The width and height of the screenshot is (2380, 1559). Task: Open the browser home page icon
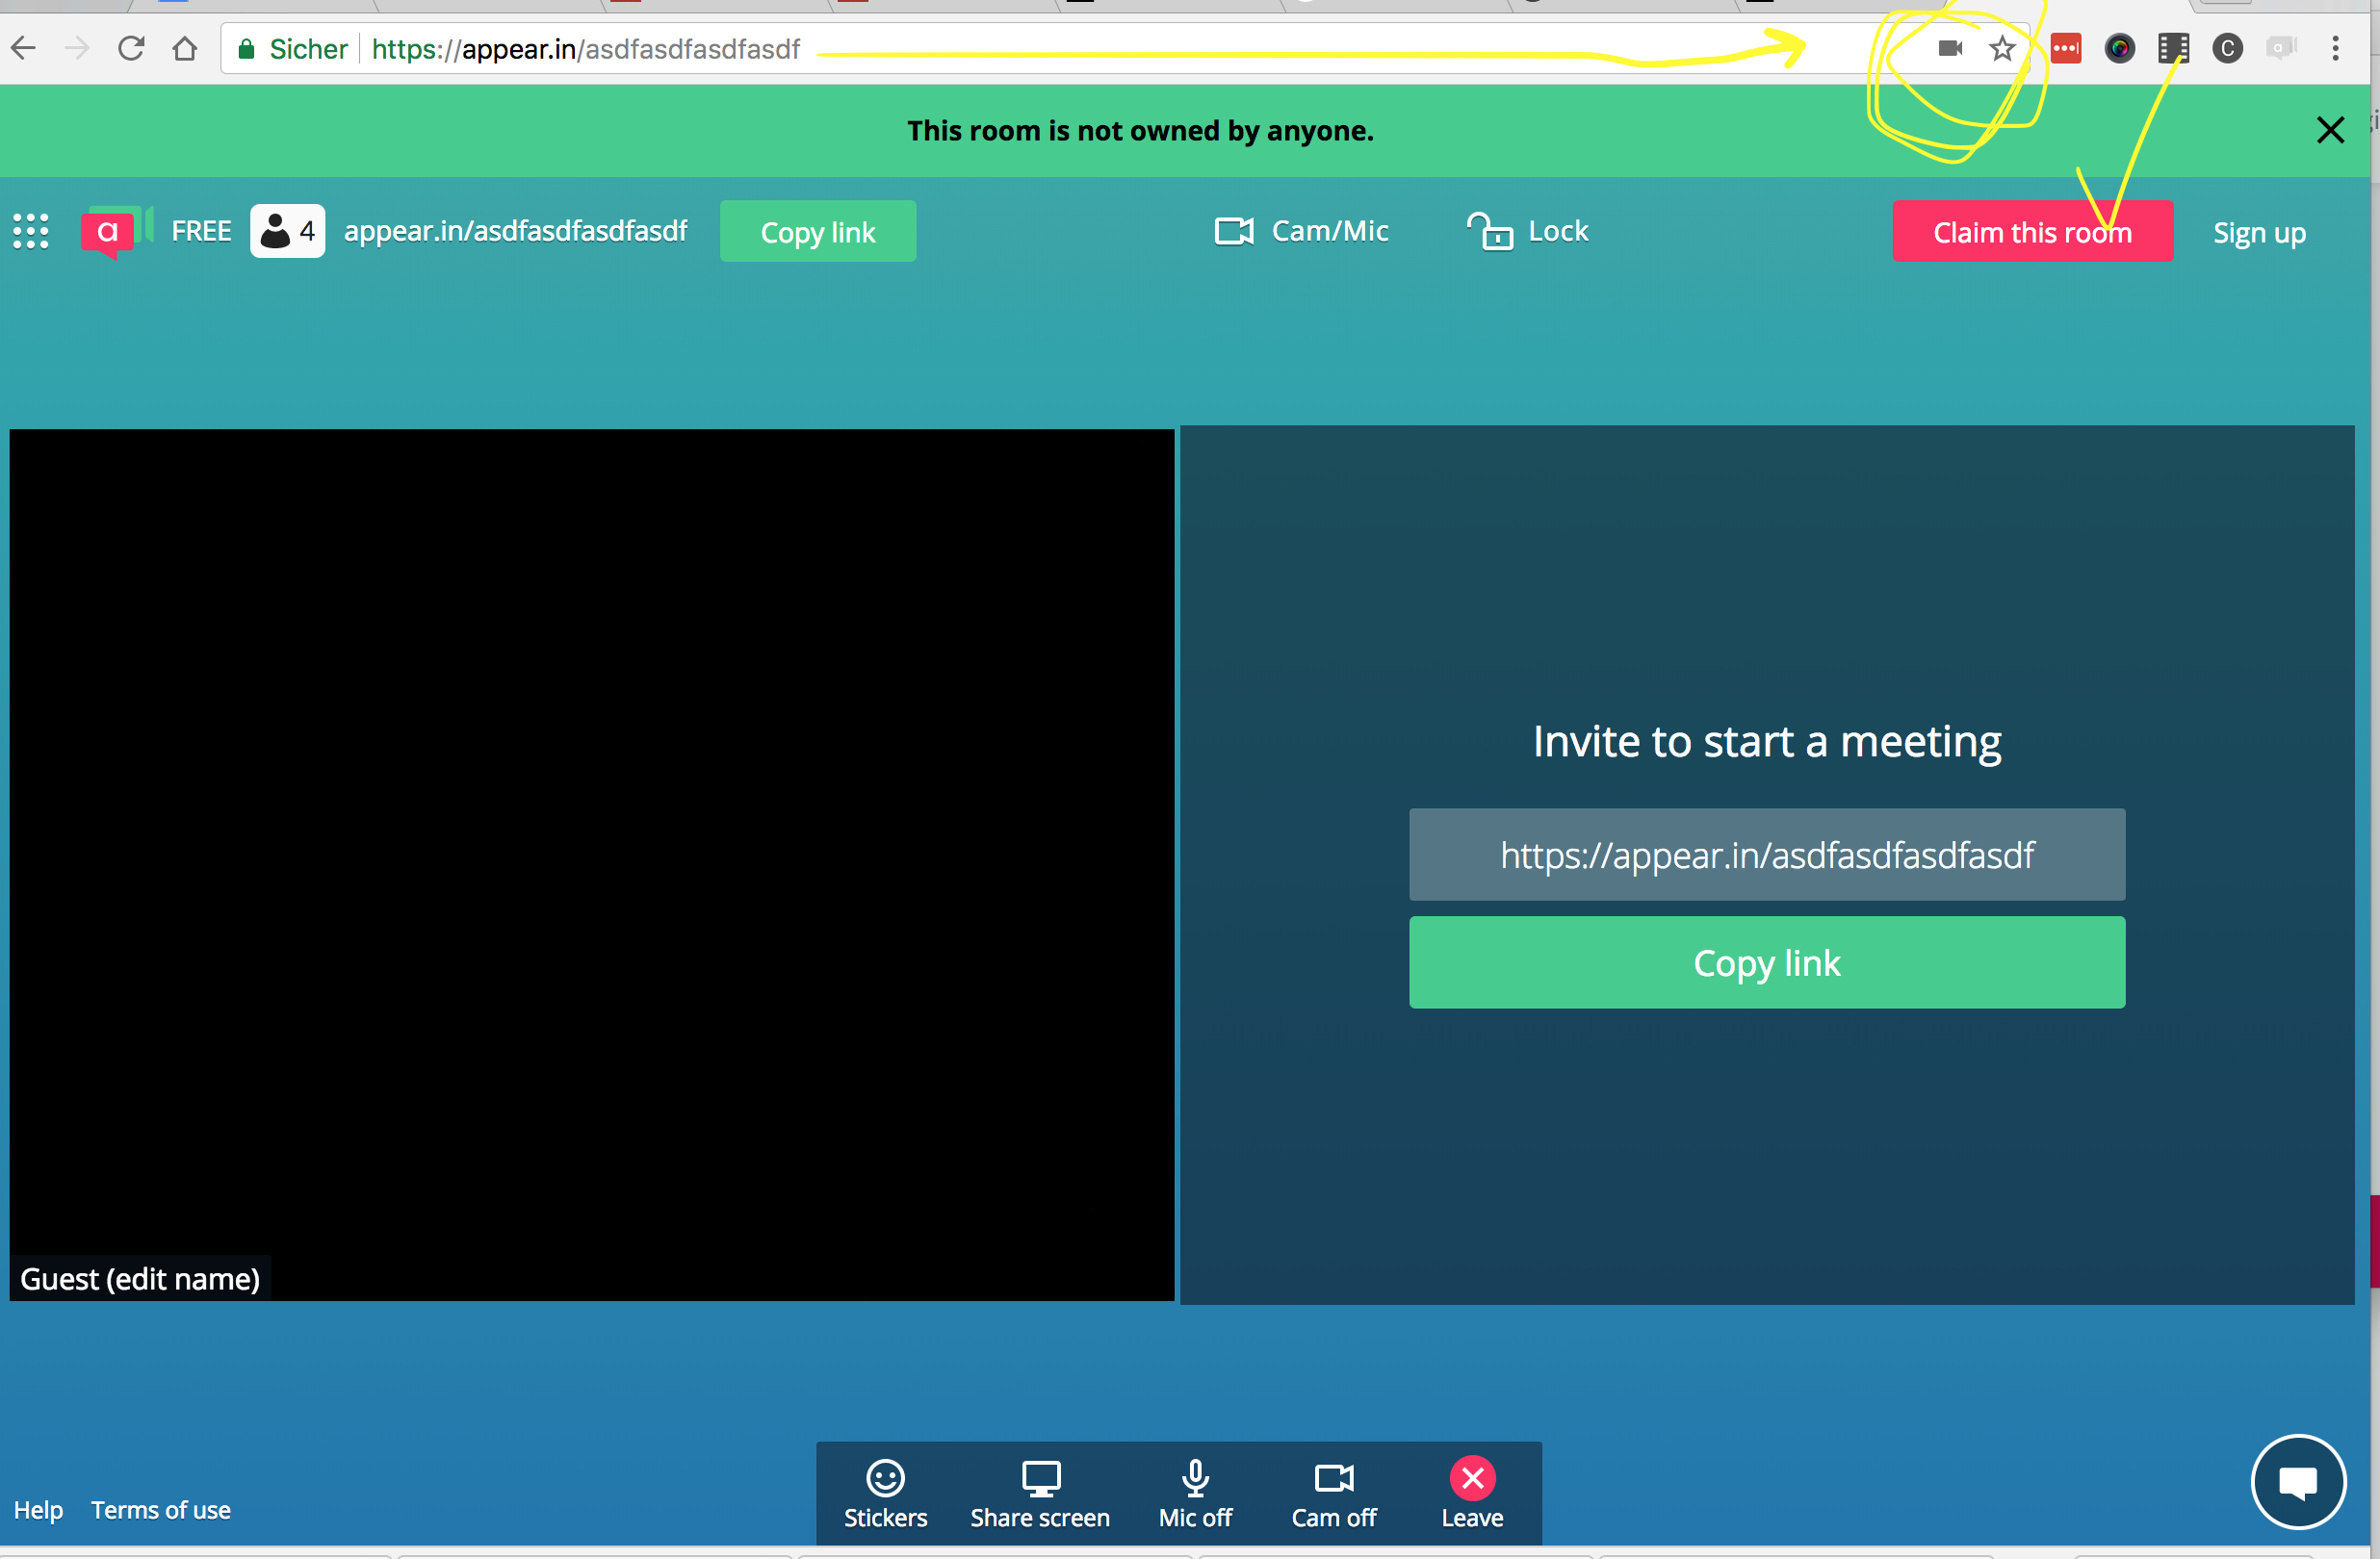(185, 48)
